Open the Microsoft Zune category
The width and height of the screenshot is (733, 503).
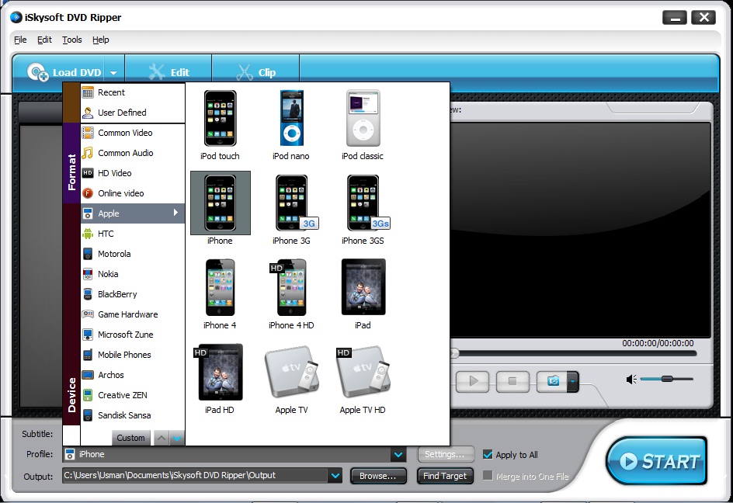click(133, 335)
